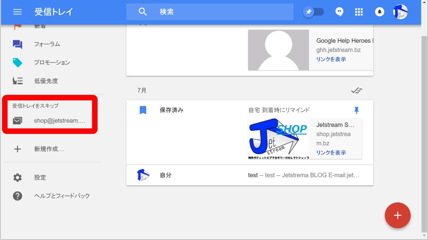428x240 pixels.
Task: Open 設定 settings
Action: pyautogui.click(x=40, y=178)
